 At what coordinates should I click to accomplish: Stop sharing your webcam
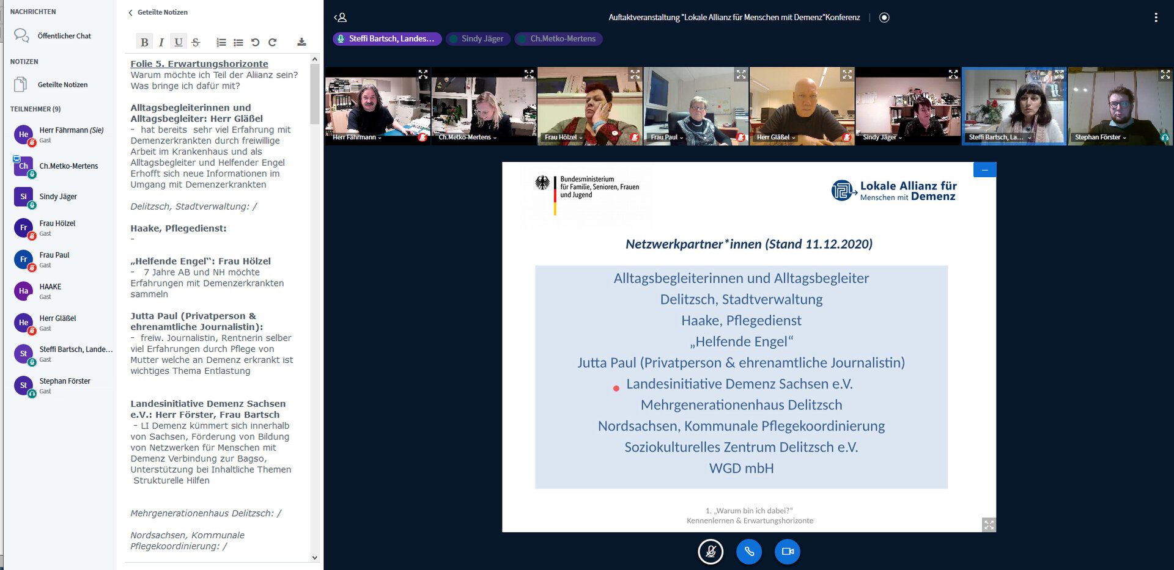coord(787,551)
